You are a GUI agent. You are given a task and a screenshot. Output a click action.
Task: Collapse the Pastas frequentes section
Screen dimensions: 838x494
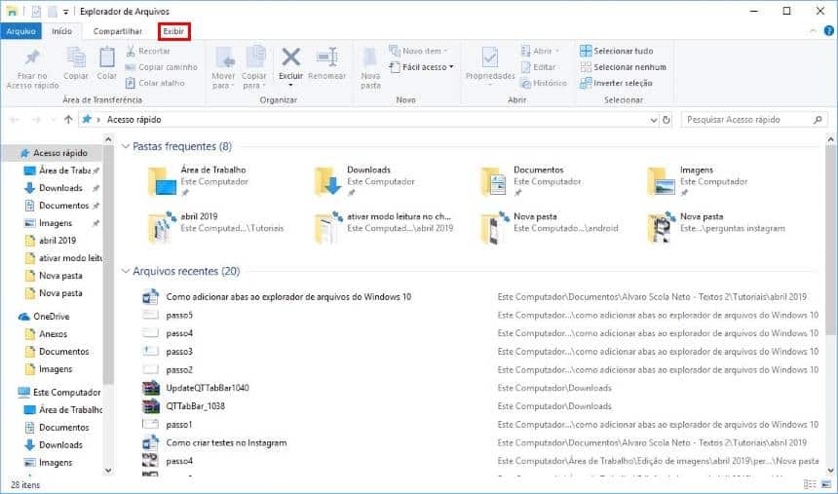click(126, 146)
